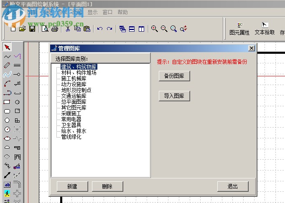Click the 删除 delete button

[107, 186]
